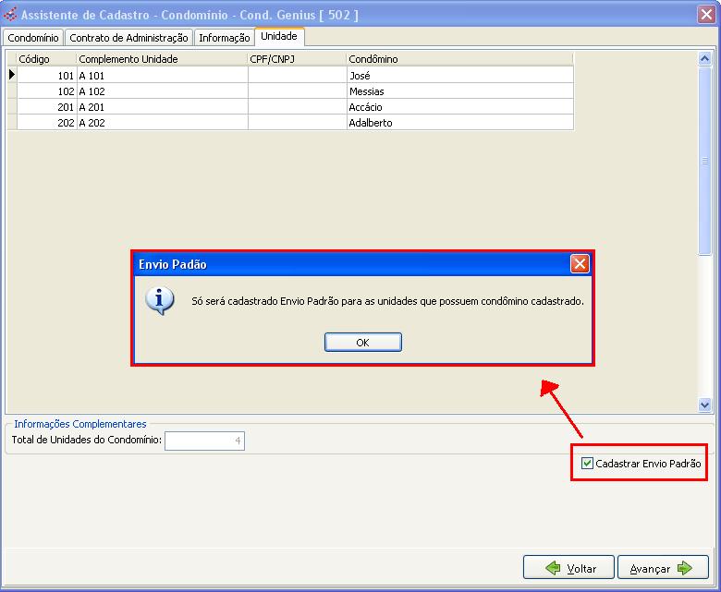
Task: Click the Total de Unidades field
Action: pyautogui.click(x=204, y=441)
